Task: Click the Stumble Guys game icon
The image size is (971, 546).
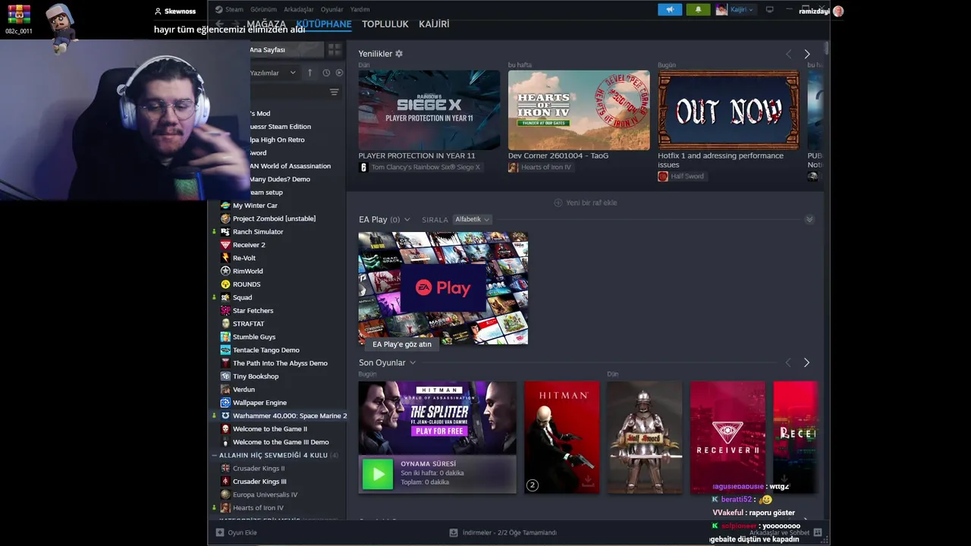Action: pos(225,337)
